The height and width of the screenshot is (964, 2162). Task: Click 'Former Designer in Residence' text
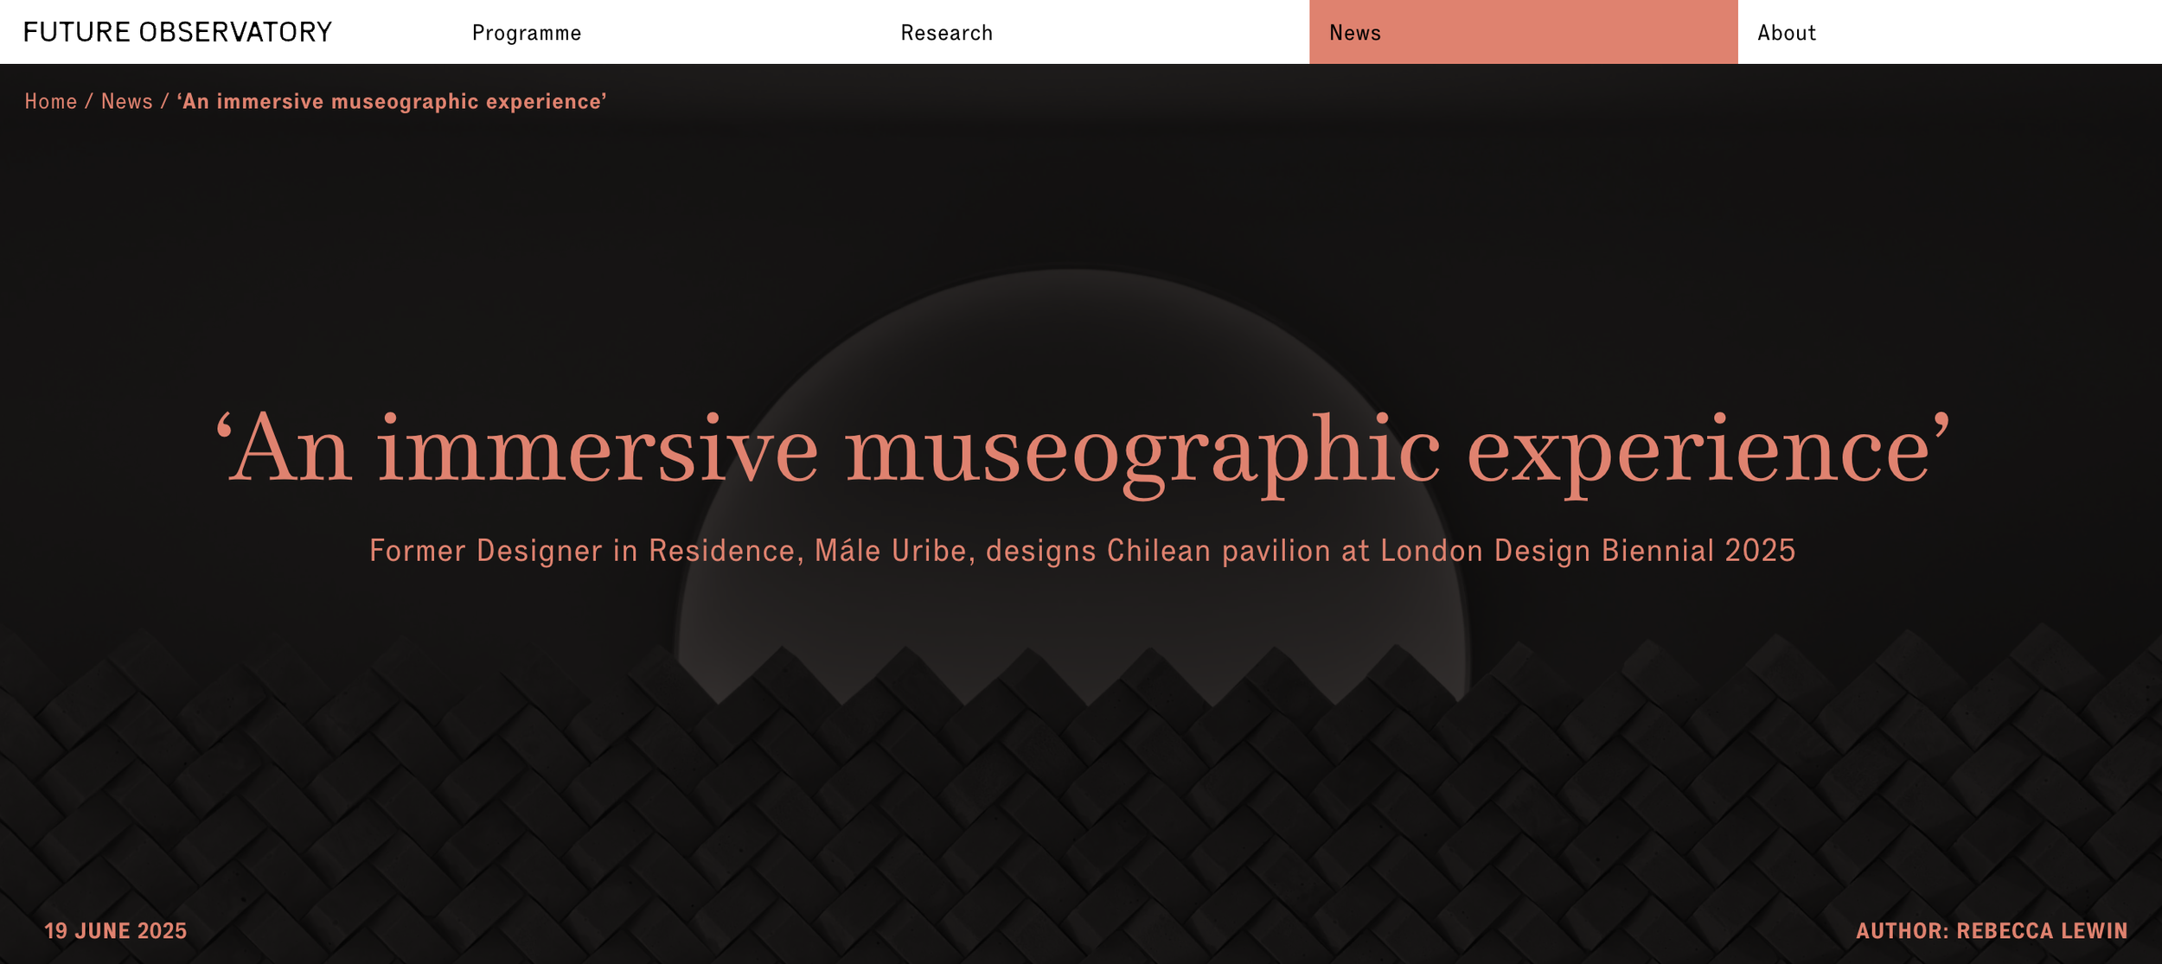(581, 551)
